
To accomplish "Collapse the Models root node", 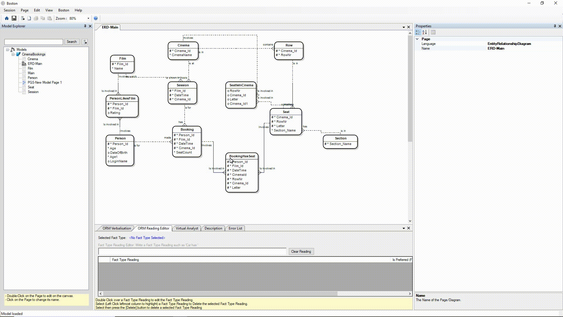I will click(8, 50).
